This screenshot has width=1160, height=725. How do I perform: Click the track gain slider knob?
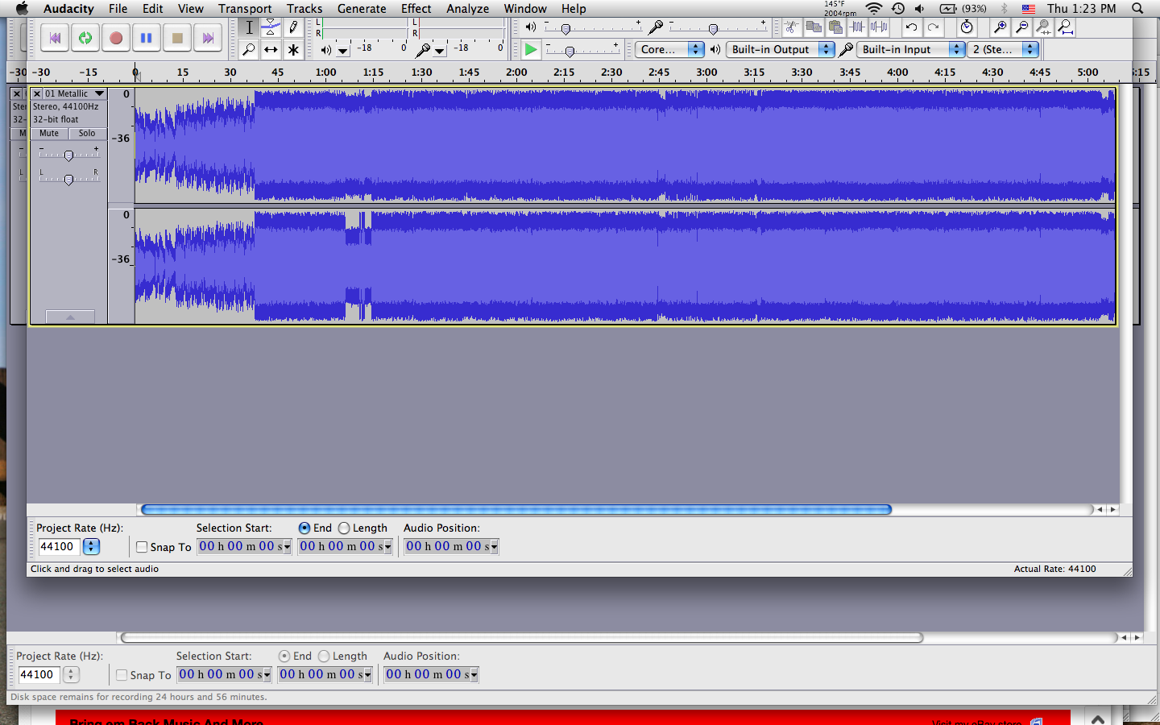click(68, 155)
